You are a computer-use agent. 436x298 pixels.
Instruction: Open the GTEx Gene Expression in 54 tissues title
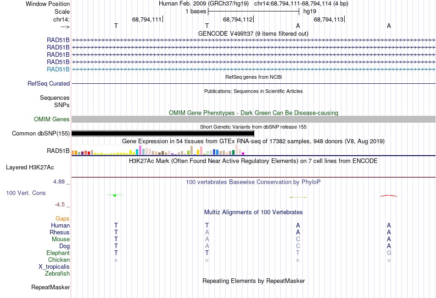tap(253, 141)
